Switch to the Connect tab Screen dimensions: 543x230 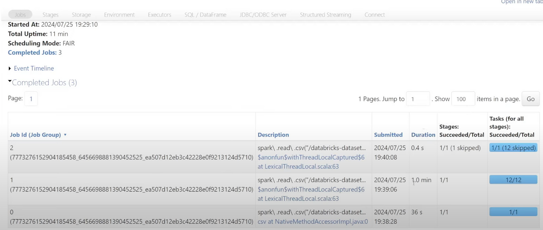pyautogui.click(x=374, y=15)
